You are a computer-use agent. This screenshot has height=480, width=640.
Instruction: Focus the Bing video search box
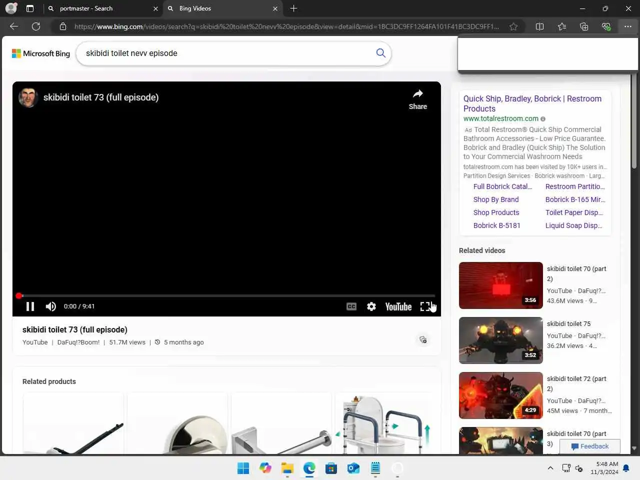227,53
